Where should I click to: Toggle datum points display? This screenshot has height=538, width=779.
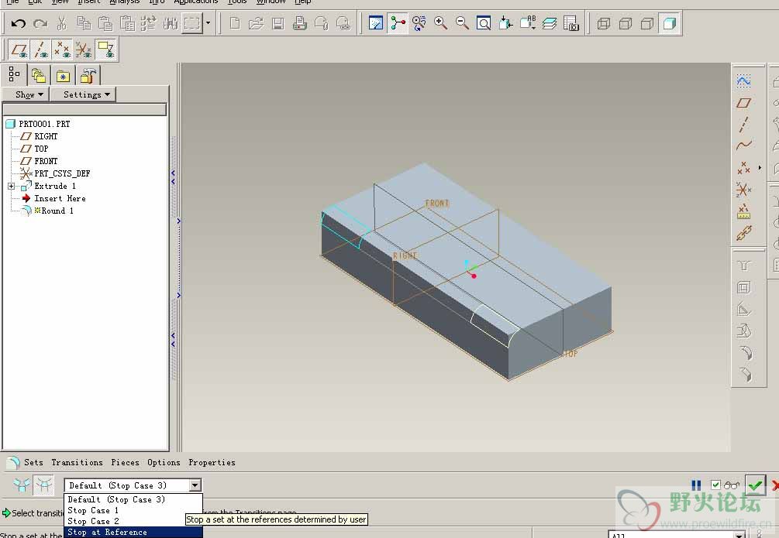pyautogui.click(x=62, y=50)
